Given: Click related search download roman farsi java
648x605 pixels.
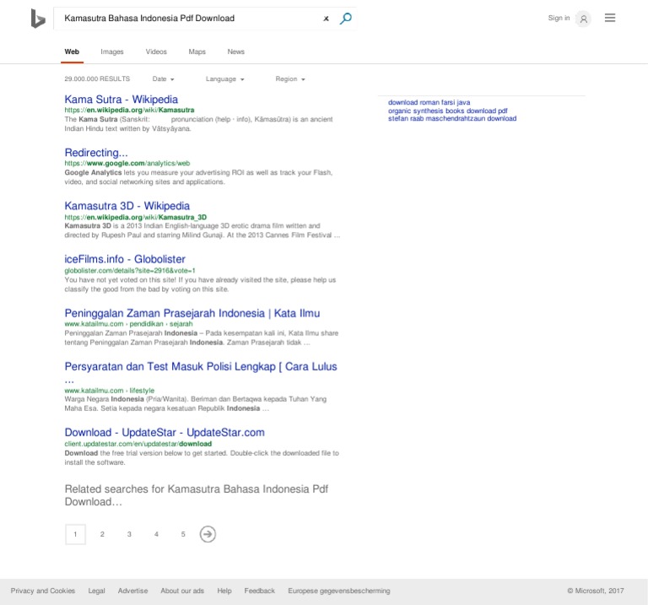Looking at the screenshot, I should 429,102.
